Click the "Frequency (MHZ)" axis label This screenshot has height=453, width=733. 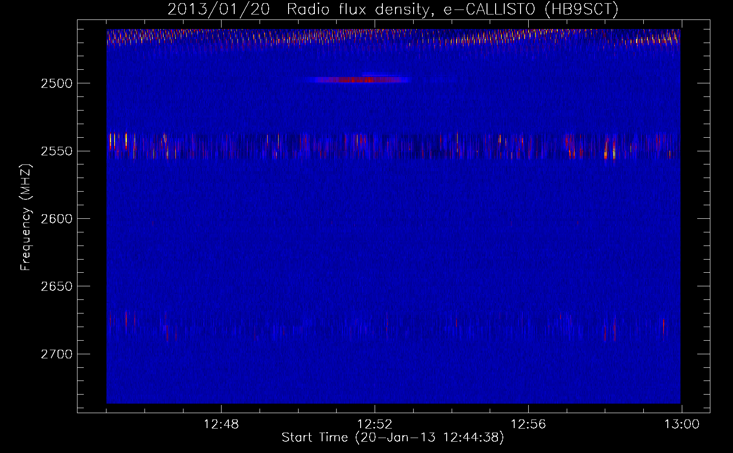tap(26, 217)
